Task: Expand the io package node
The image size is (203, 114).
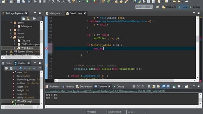Action: tap(11, 30)
